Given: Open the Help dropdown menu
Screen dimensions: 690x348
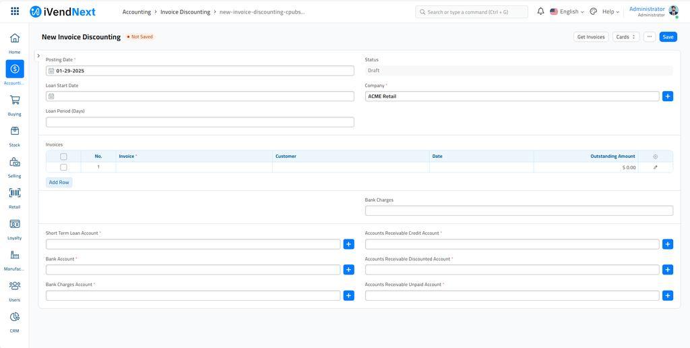Looking at the screenshot, I should pyautogui.click(x=610, y=12).
